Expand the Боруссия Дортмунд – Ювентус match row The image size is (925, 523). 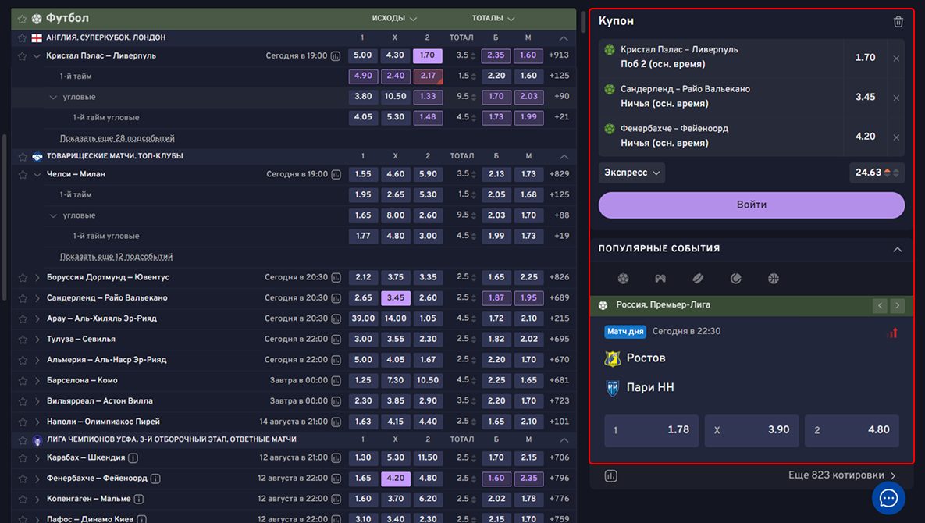point(37,278)
